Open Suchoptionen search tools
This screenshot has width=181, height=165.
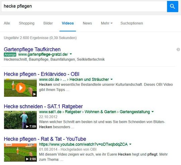[x=132, y=23]
